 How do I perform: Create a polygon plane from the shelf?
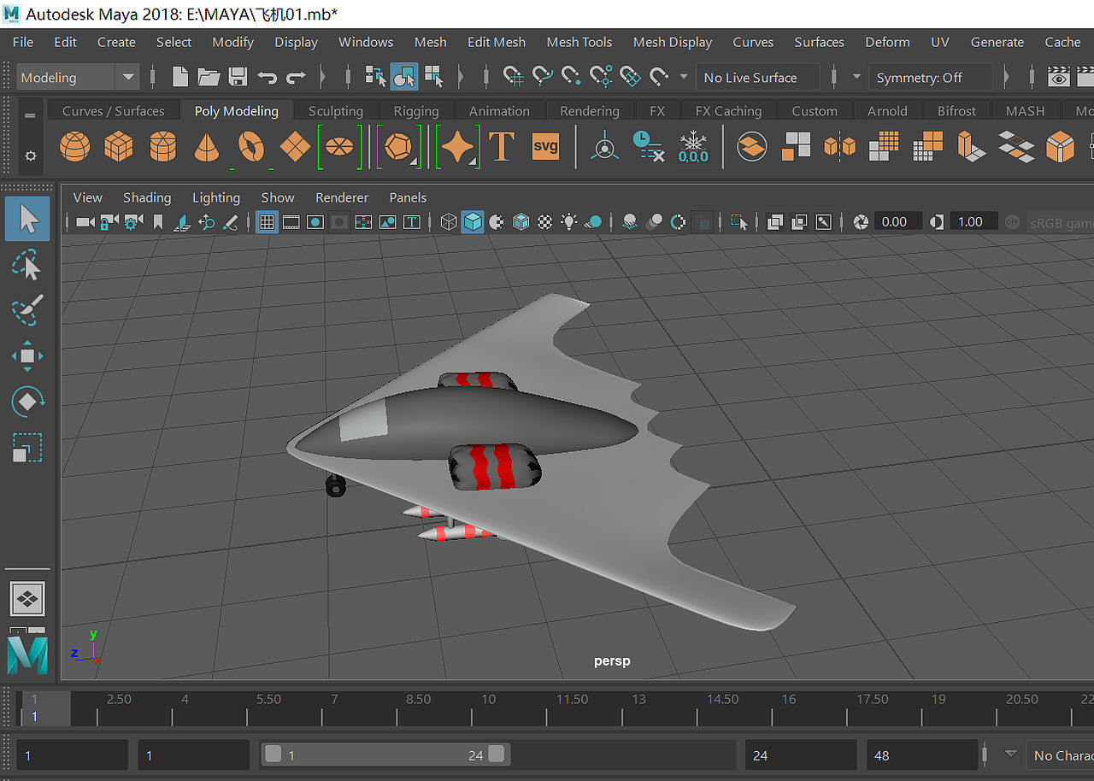(295, 147)
